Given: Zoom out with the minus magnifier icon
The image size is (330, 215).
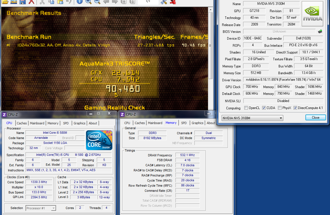Looking at the screenshot, I should tap(97, 2).
